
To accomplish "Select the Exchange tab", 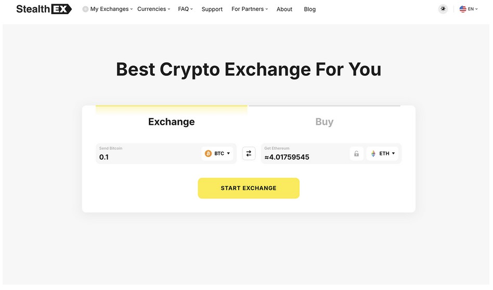I will [x=172, y=122].
